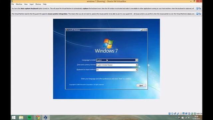Click the keyboard capture status icon beside Right Ctrl
Image resolution: width=213 pixels, height=120 pixels.
[x=195, y=113]
